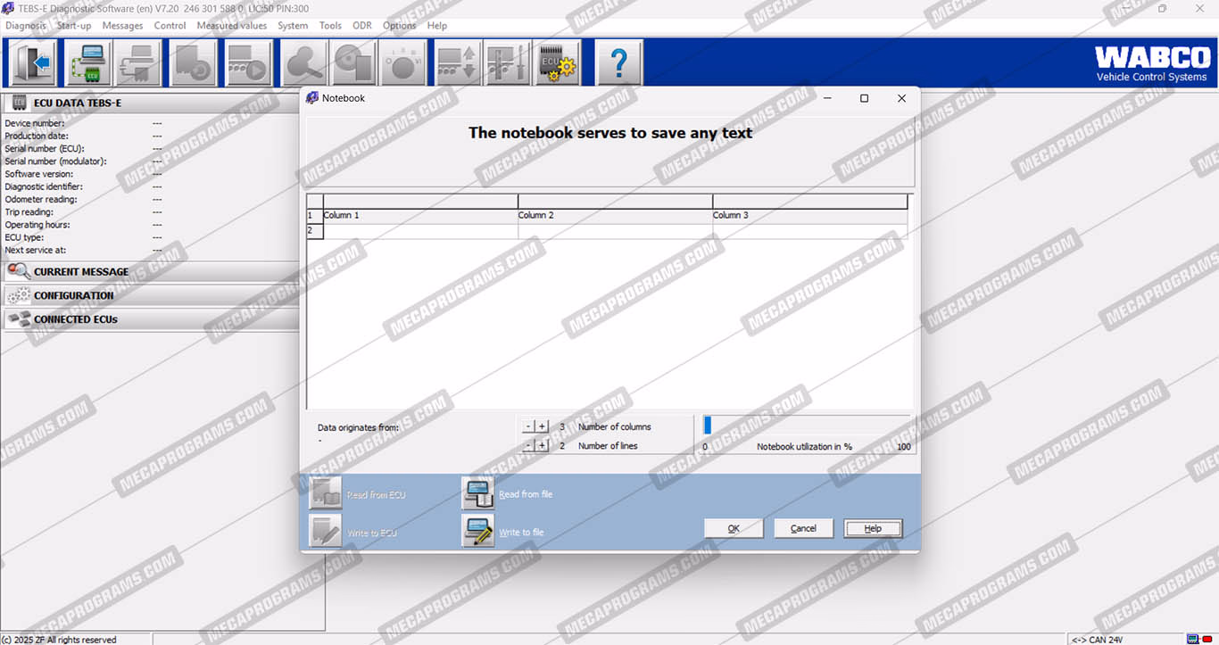Click the Write to ECU icon
Viewport: 1219px width, 645px height.
(326, 532)
